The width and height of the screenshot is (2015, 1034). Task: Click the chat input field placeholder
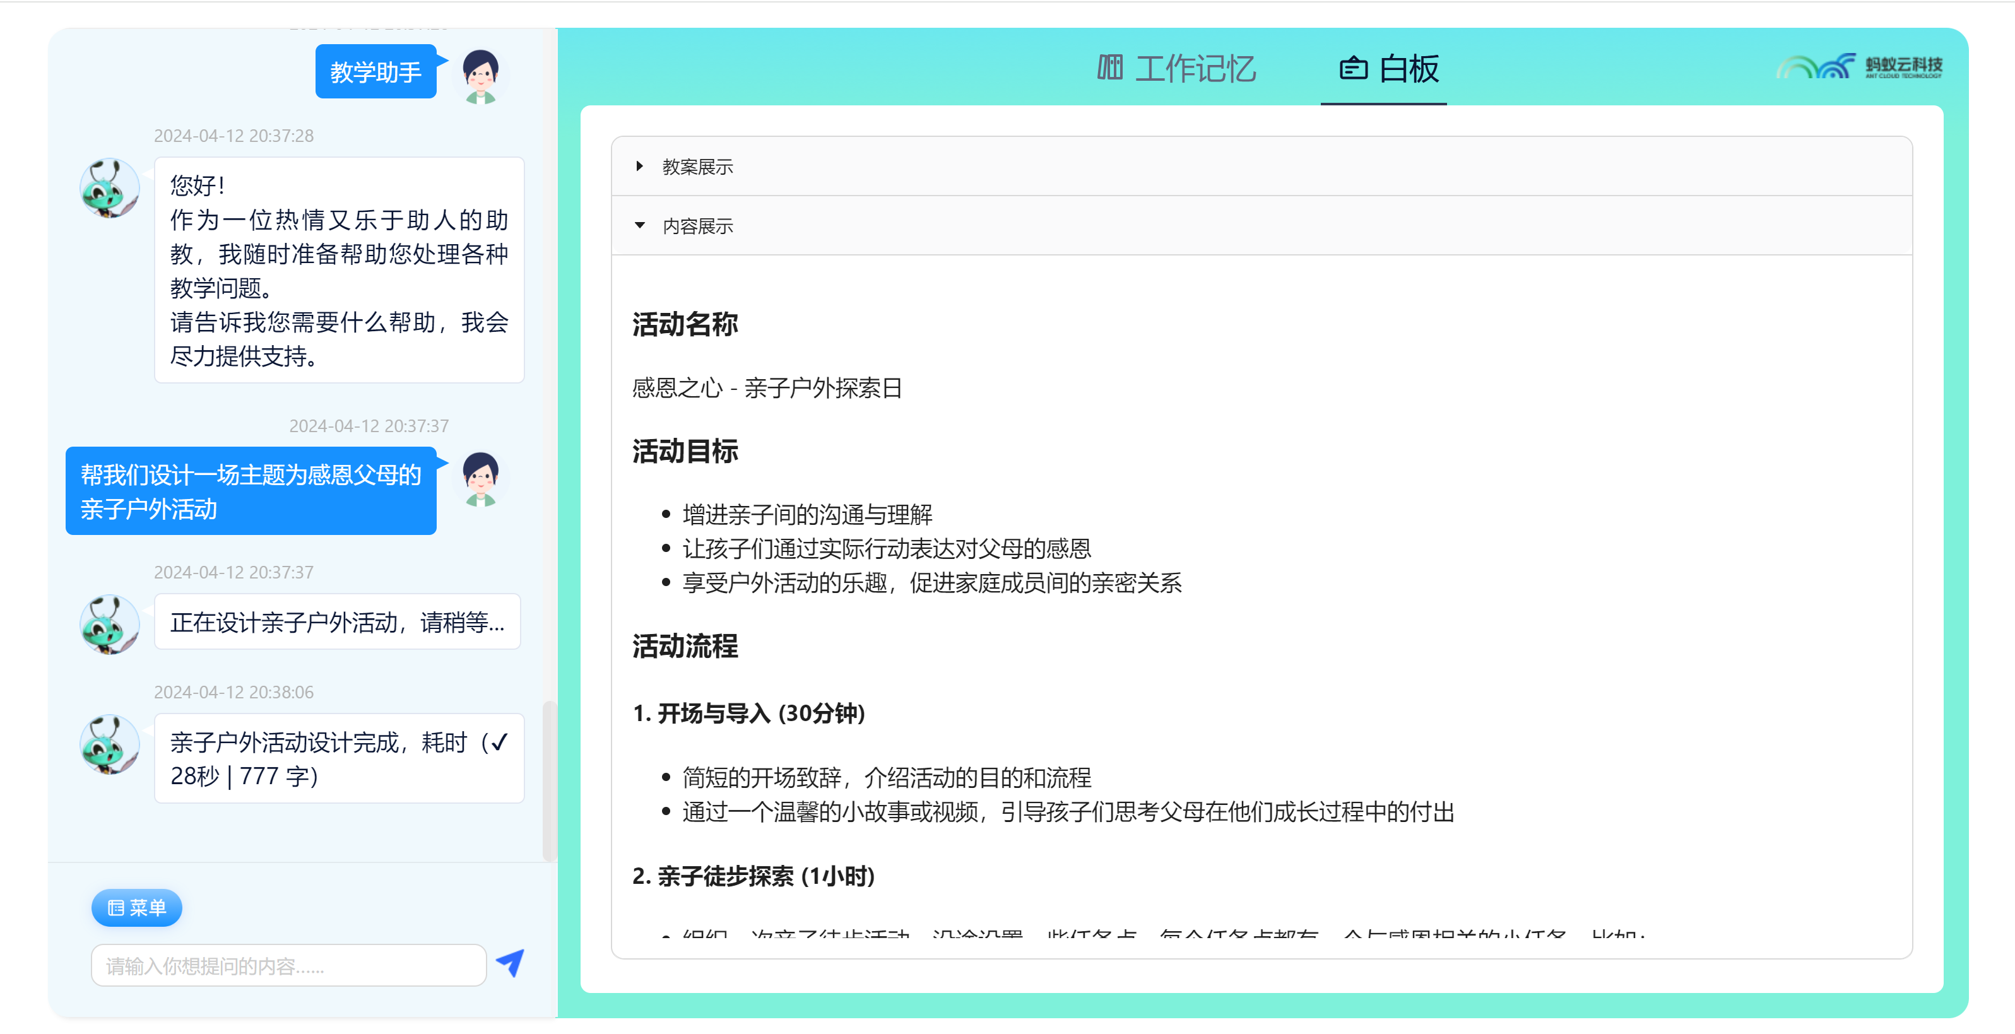[288, 965]
